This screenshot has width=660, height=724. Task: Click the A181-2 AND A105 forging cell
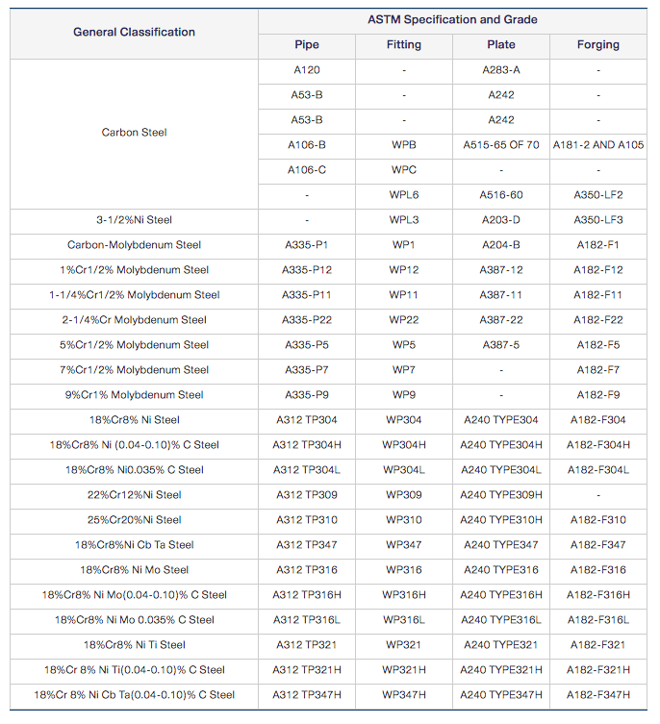pyautogui.click(x=598, y=145)
